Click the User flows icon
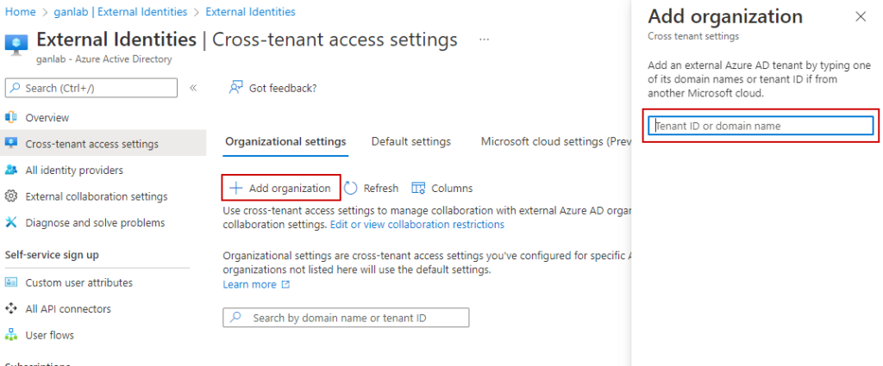The height and width of the screenshot is (366, 883). click(x=12, y=335)
